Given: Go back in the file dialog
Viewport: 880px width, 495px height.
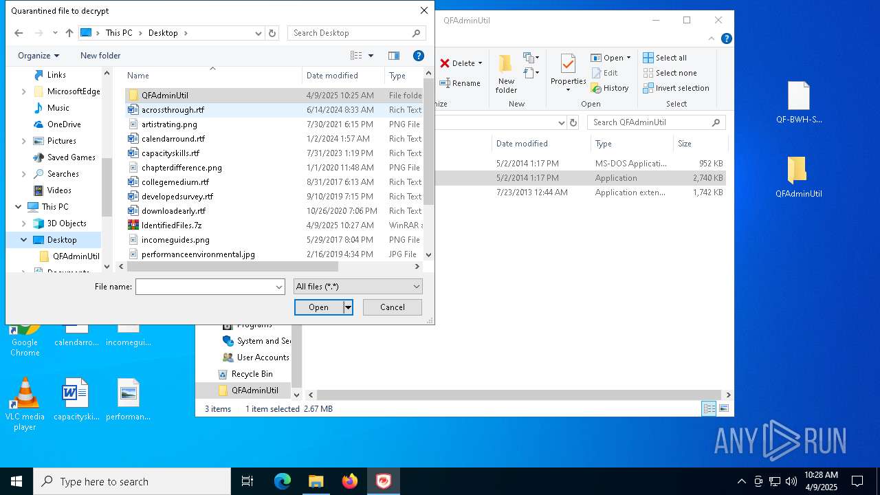Looking at the screenshot, I should 19,33.
